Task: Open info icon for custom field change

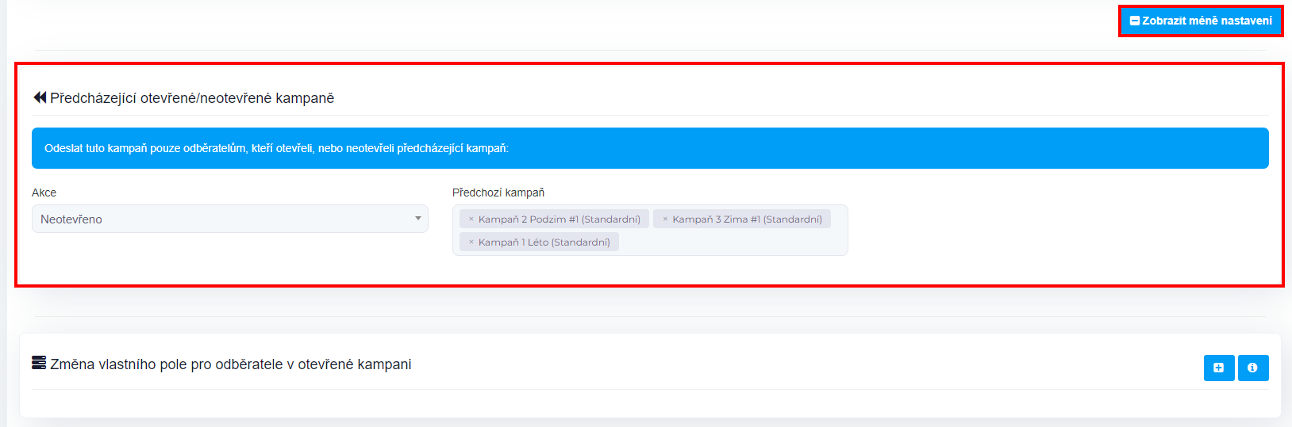Action: (x=1253, y=368)
